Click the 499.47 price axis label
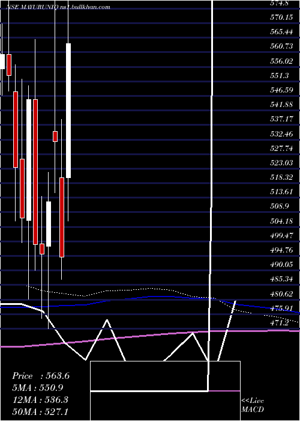The image size is (300, 421). (x=281, y=236)
